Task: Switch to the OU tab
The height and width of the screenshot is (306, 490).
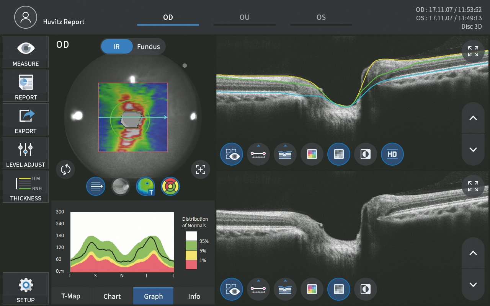Action: 244,18
